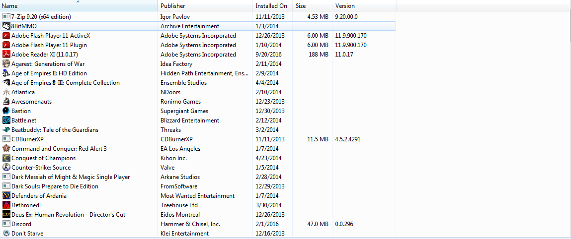Click the Age of Empires III icon
Viewport: 571px width, 239px height.
point(6,83)
